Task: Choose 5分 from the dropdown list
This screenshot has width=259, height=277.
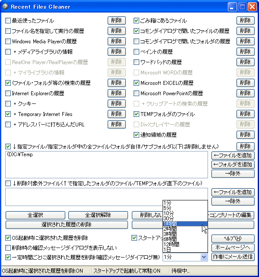Action: point(185,208)
